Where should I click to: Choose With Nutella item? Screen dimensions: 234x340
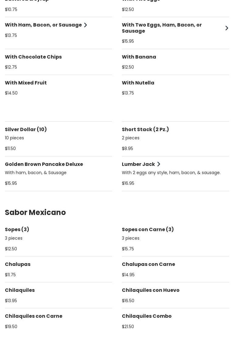[138, 83]
